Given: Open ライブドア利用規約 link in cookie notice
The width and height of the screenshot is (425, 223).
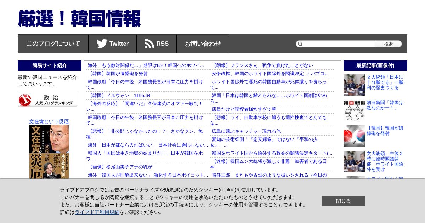Looking at the screenshot, I should [97, 212].
